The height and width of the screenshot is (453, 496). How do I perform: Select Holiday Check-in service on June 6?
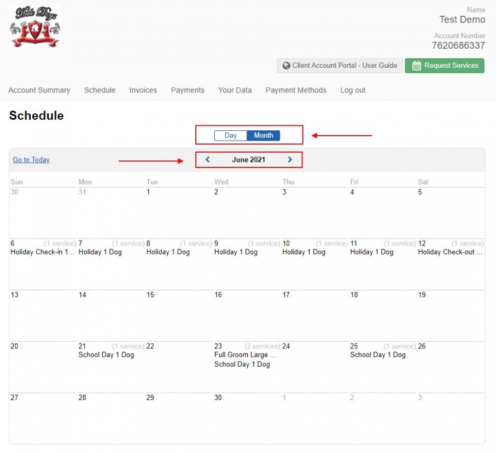click(43, 252)
